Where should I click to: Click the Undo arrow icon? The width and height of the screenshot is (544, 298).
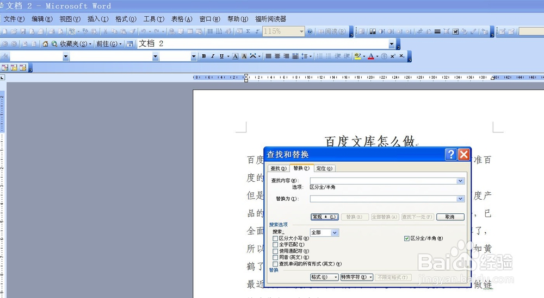[x=143, y=31]
